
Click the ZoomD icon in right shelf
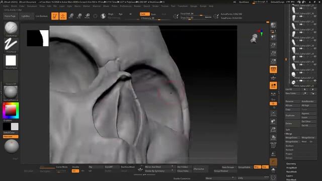pos(273,130)
